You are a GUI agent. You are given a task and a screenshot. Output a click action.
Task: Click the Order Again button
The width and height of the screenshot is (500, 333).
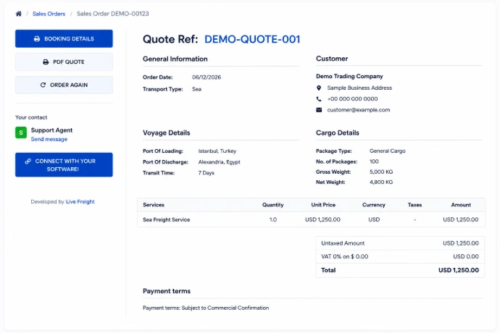(64, 85)
